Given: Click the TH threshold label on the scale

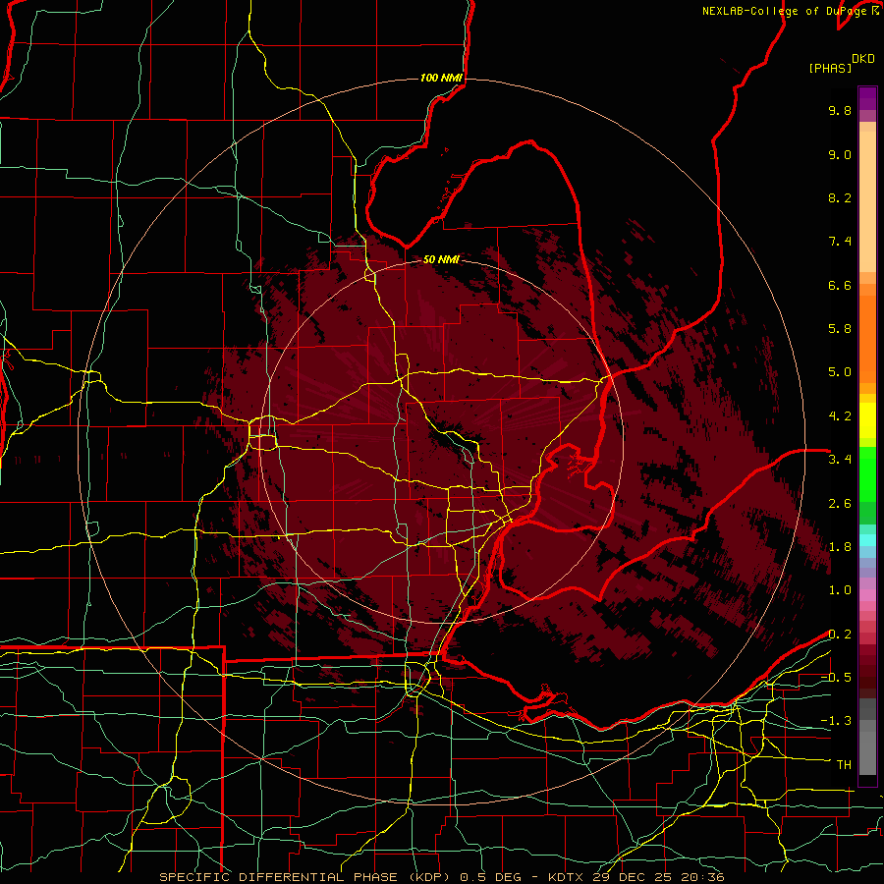Looking at the screenshot, I should point(844,765).
